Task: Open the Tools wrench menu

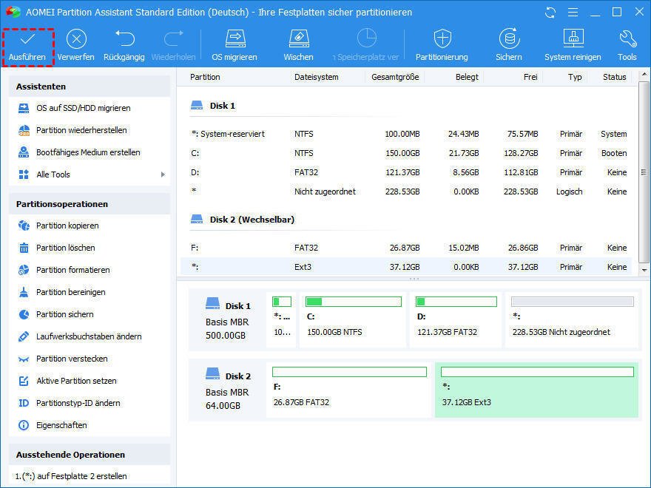Action: coord(627,39)
